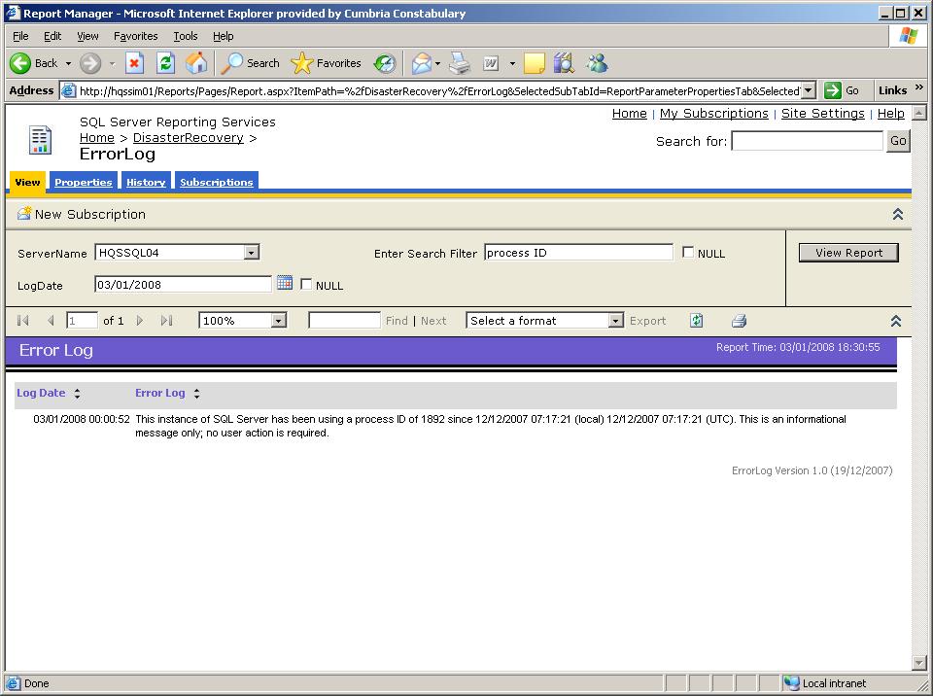
Task: Open the Edit with Word dropdown arrow
Action: [512, 63]
